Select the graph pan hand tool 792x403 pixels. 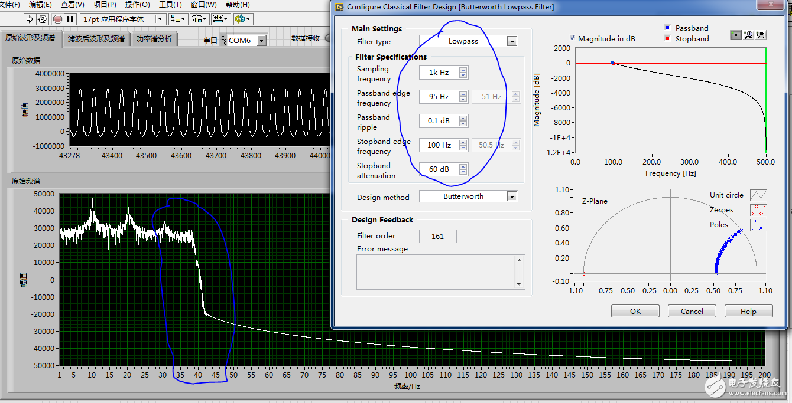pyautogui.click(x=761, y=35)
